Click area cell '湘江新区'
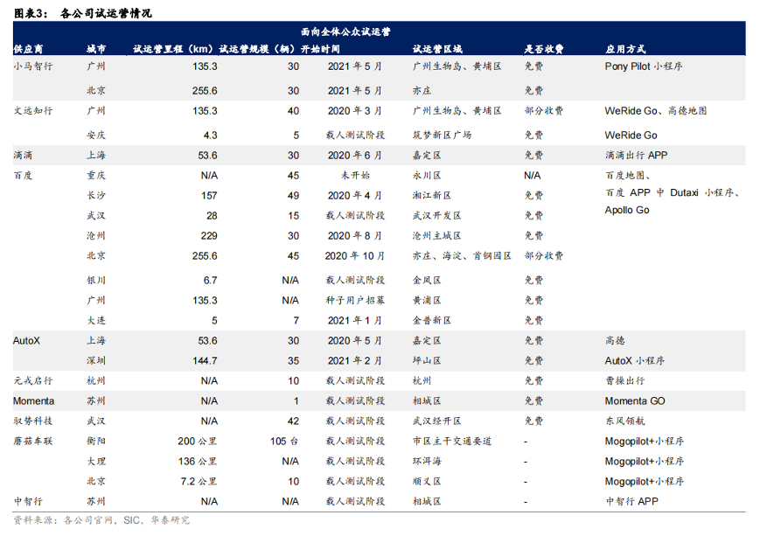Viewport: 760px width, 543px height. click(x=432, y=196)
